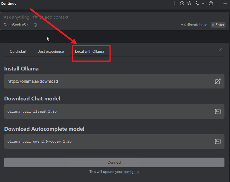This screenshot has width=230, height=182.
Task: Click the Install Ollama heading
Action: tap(21, 69)
